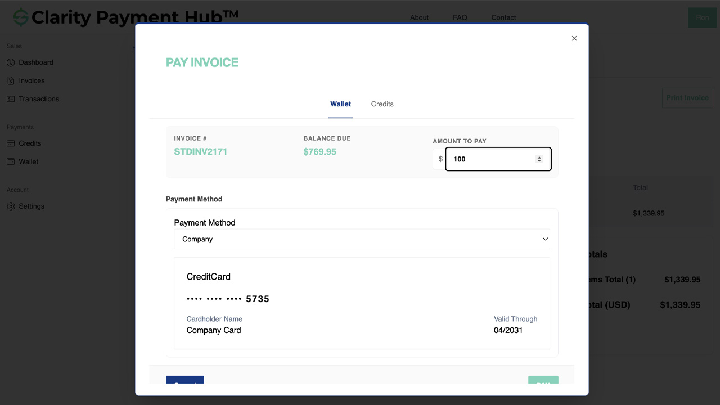This screenshot has height=405, width=720.
Task: Click the Contact navigation item
Action: coord(503,17)
